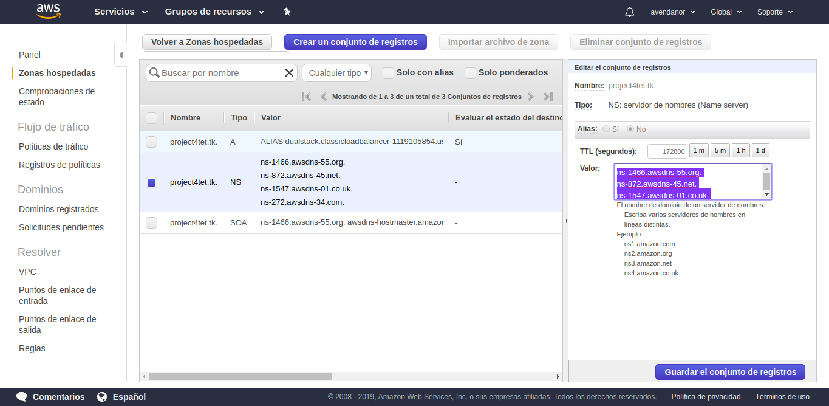
Task: Select the Alias Sí radio button
Action: 606,129
